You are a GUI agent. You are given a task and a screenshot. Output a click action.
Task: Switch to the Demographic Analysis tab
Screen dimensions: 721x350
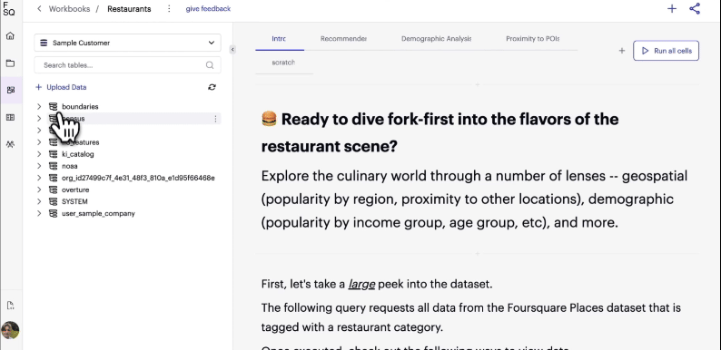pos(436,39)
